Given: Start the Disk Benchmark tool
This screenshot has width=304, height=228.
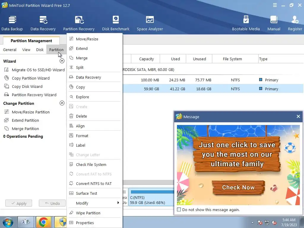Looking at the screenshot, I should [115, 23].
